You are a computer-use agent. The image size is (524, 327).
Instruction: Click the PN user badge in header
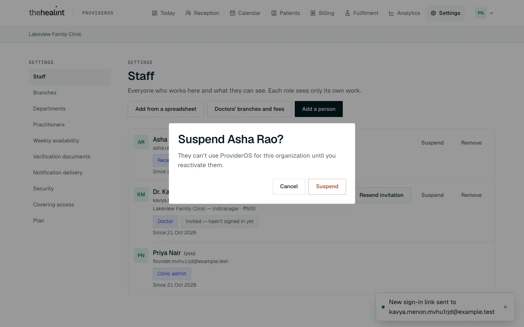click(x=481, y=13)
